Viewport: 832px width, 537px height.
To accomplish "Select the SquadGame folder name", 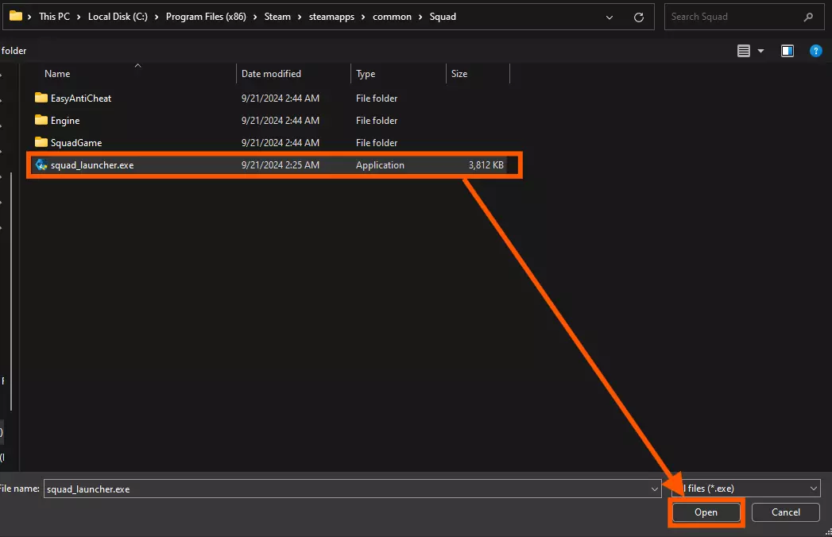I will click(76, 143).
